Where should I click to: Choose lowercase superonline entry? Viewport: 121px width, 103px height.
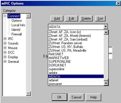(x=76, y=69)
